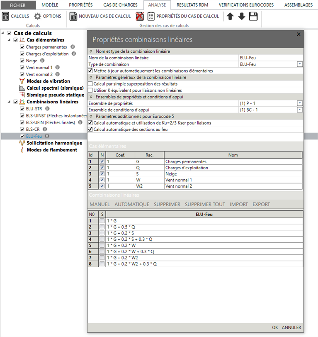The height and width of the screenshot is (337, 318).
Task: Click SUPPRIMER TOUT button
Action: [x=205, y=204]
